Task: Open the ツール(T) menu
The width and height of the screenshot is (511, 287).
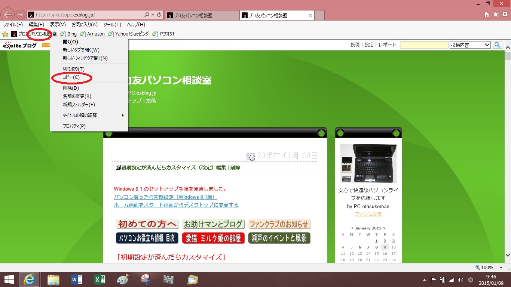Action: point(112,25)
